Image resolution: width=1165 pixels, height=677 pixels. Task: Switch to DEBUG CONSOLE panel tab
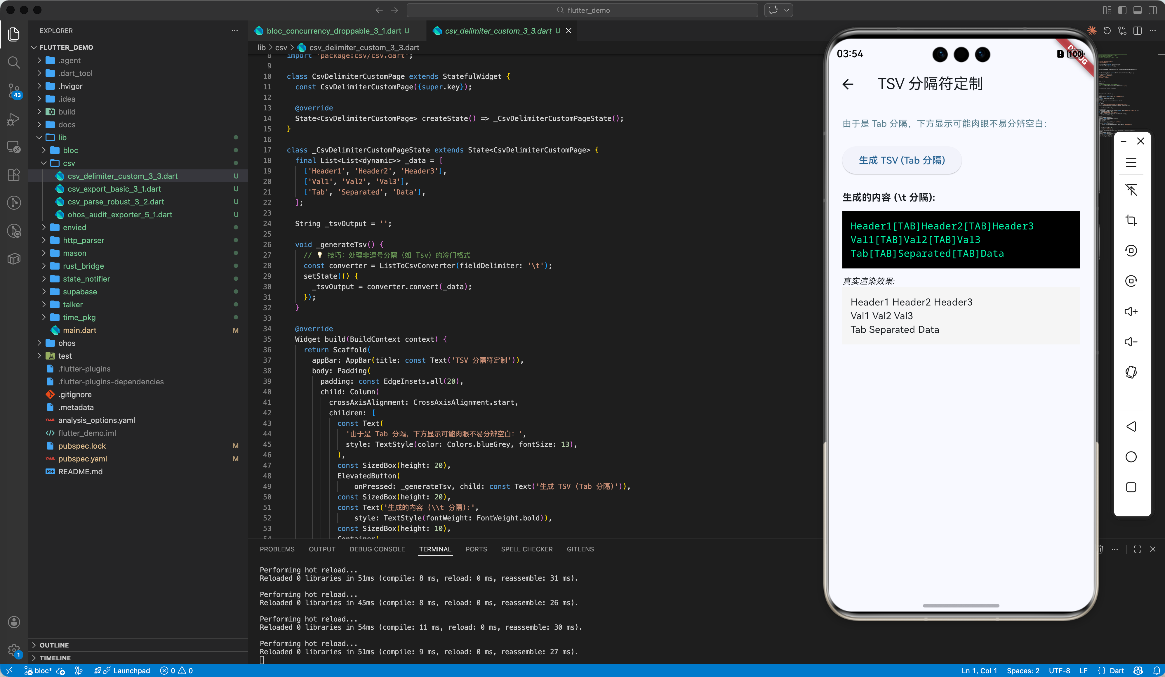[377, 549]
